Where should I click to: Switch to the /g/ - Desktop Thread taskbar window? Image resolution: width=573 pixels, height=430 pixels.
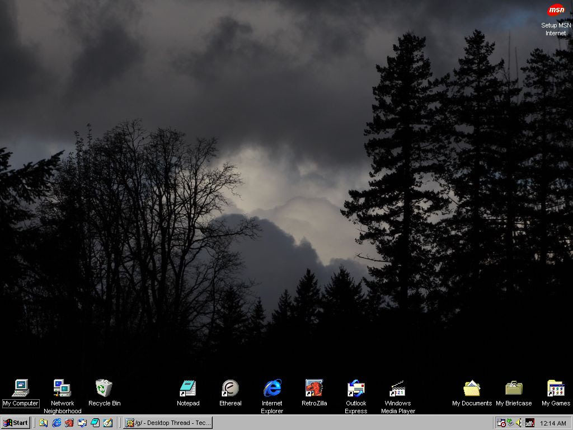pos(168,423)
